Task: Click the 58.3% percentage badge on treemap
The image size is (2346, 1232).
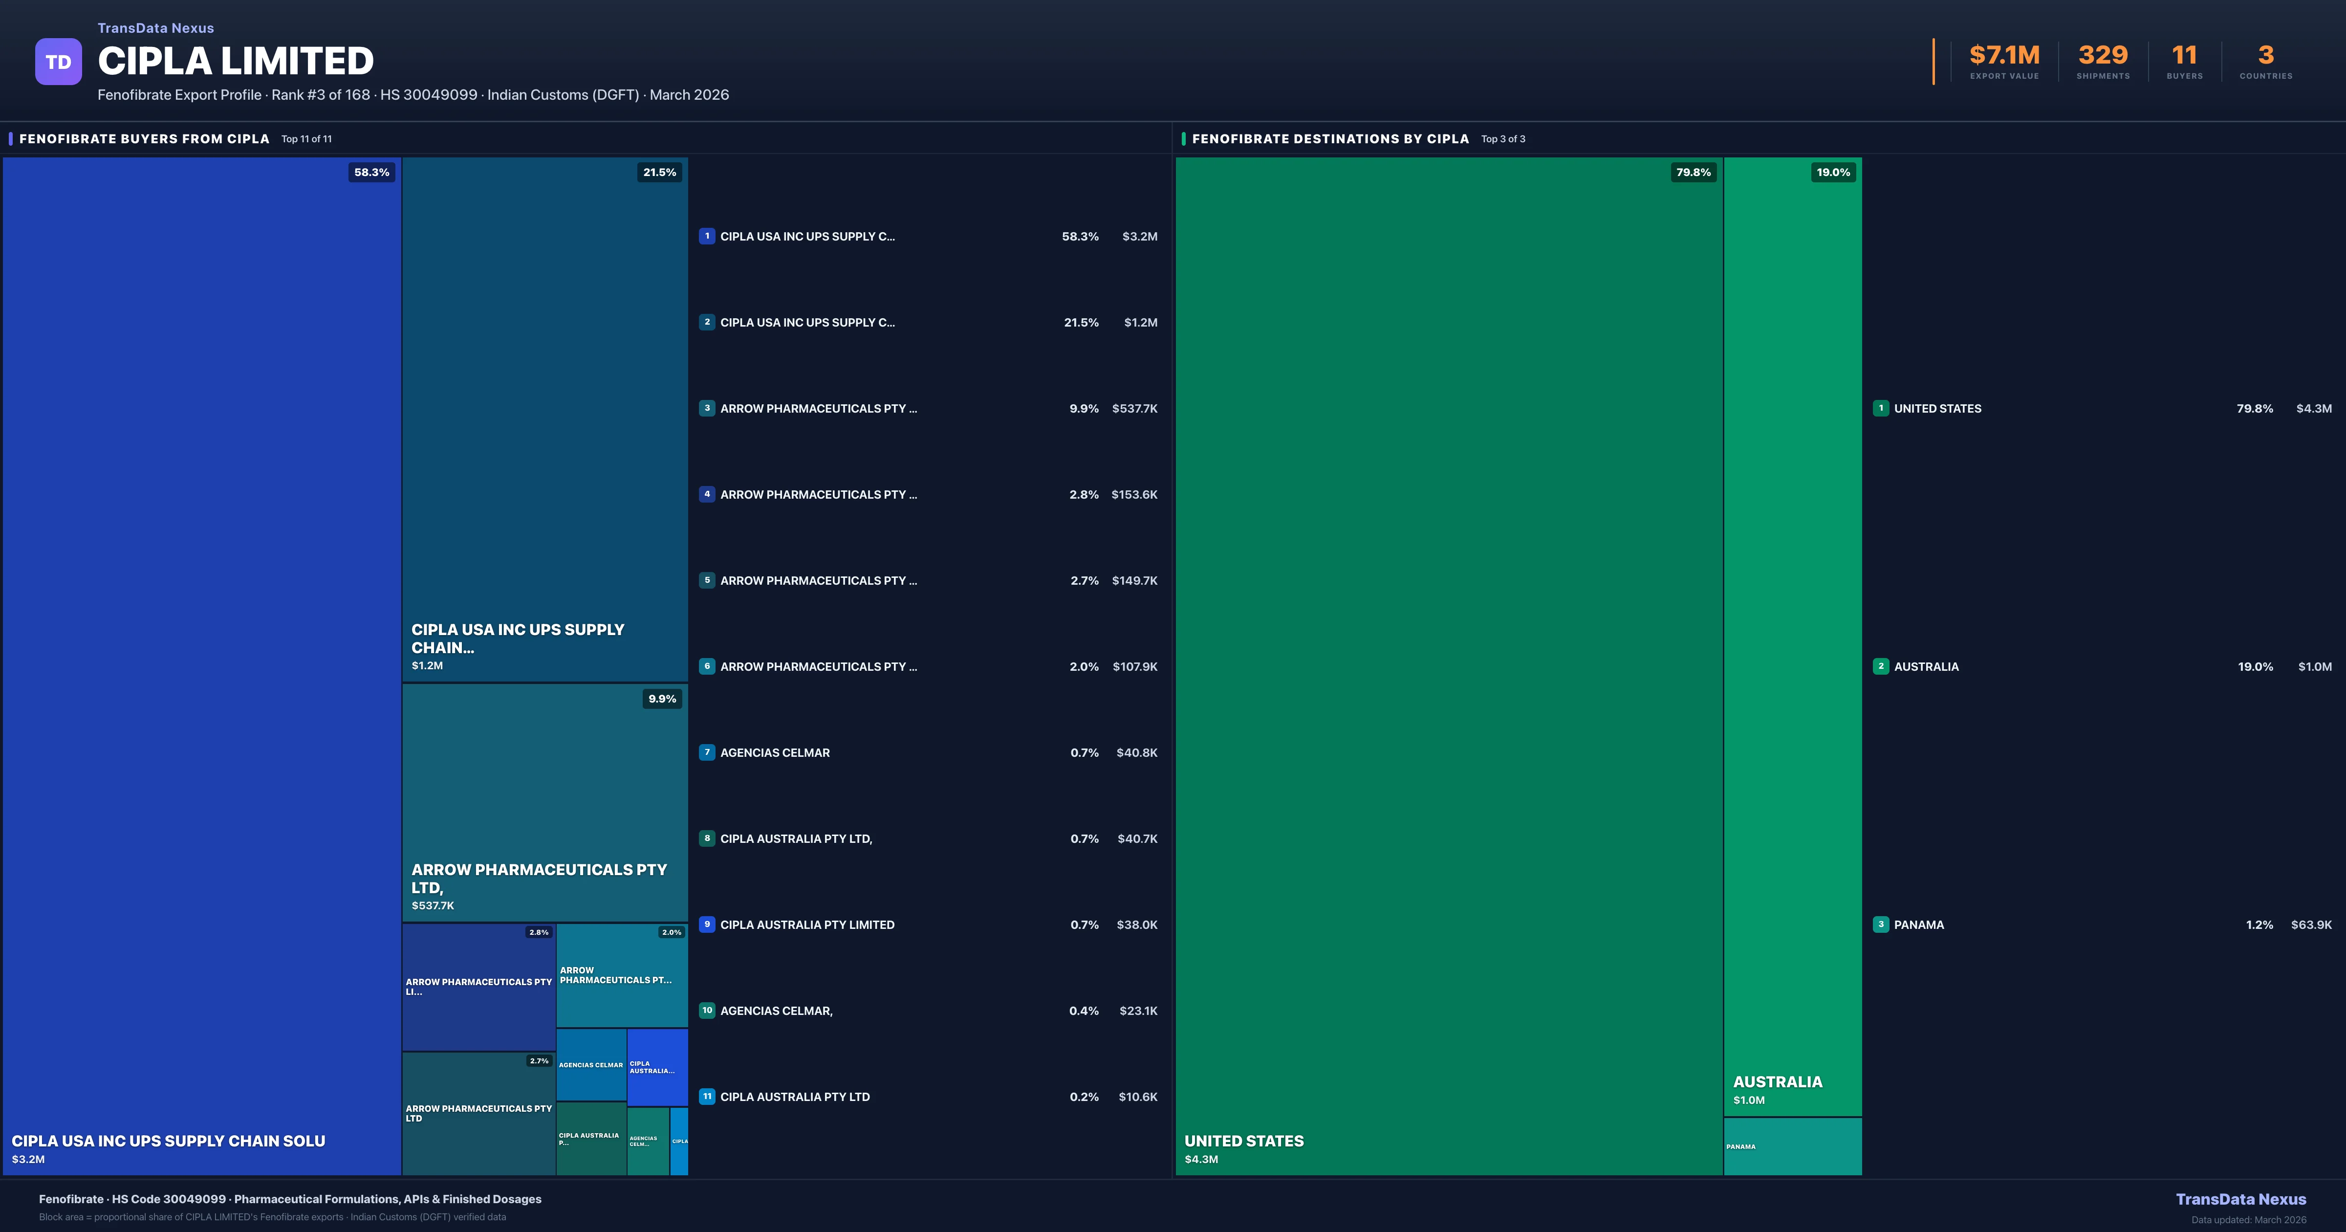Action: point(371,172)
